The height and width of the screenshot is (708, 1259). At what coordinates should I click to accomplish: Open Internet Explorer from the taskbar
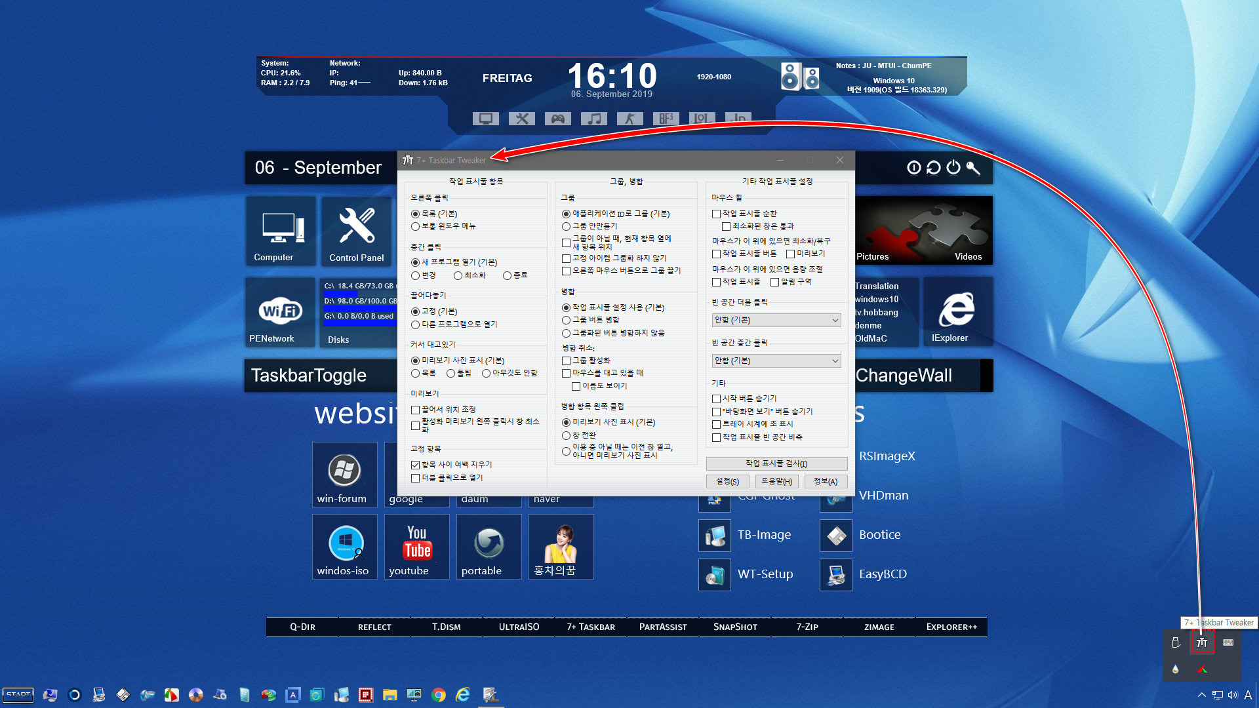tap(463, 695)
